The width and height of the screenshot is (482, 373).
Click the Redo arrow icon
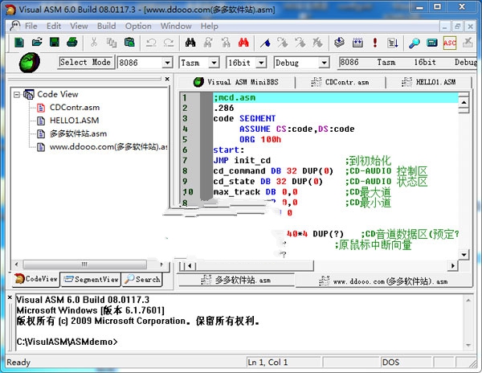click(x=169, y=43)
